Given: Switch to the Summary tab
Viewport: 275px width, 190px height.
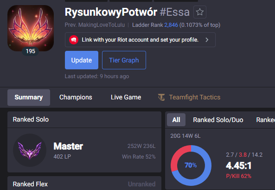Looking at the screenshot, I should pyautogui.click(x=29, y=98).
